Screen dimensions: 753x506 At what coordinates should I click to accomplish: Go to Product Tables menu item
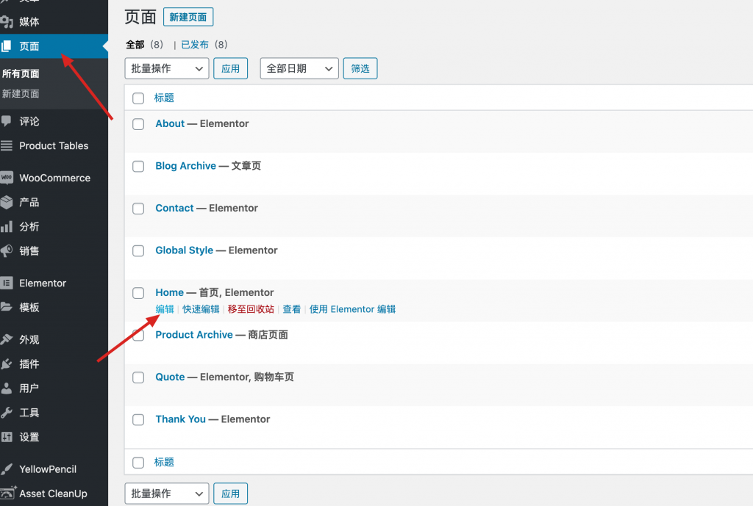click(x=54, y=145)
